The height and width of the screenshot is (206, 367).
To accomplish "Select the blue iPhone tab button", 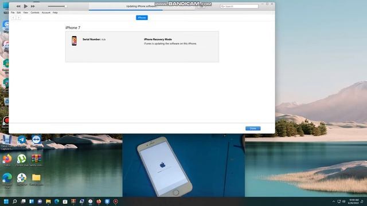I will point(142,18).
